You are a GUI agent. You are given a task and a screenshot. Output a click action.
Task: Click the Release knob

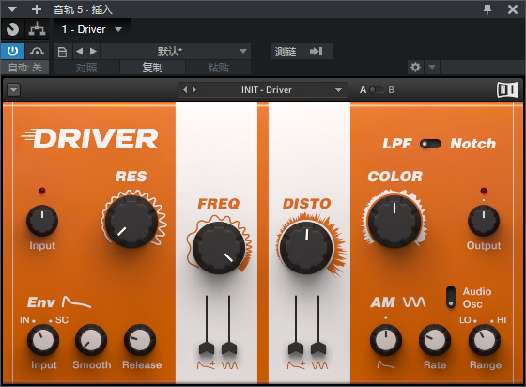click(140, 340)
